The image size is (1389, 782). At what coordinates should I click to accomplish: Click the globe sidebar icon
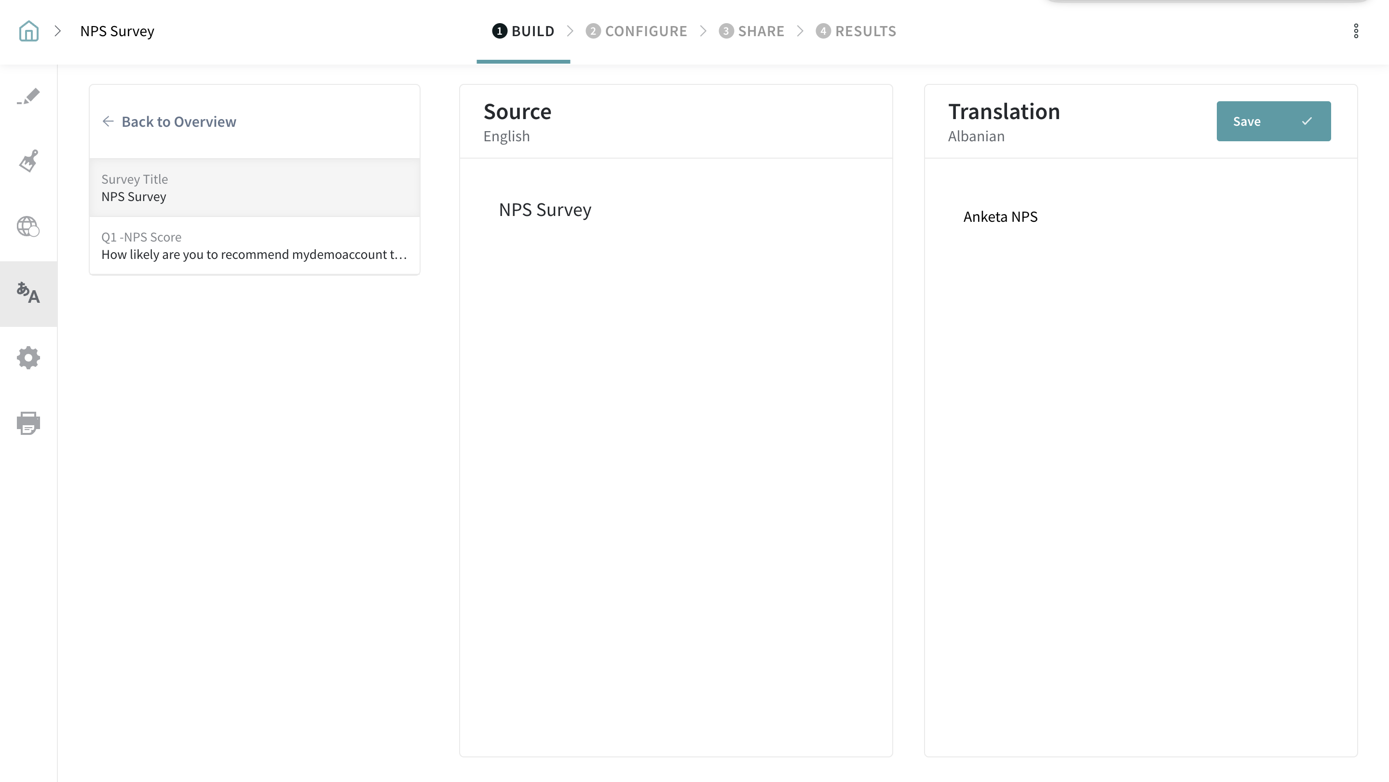coord(28,226)
